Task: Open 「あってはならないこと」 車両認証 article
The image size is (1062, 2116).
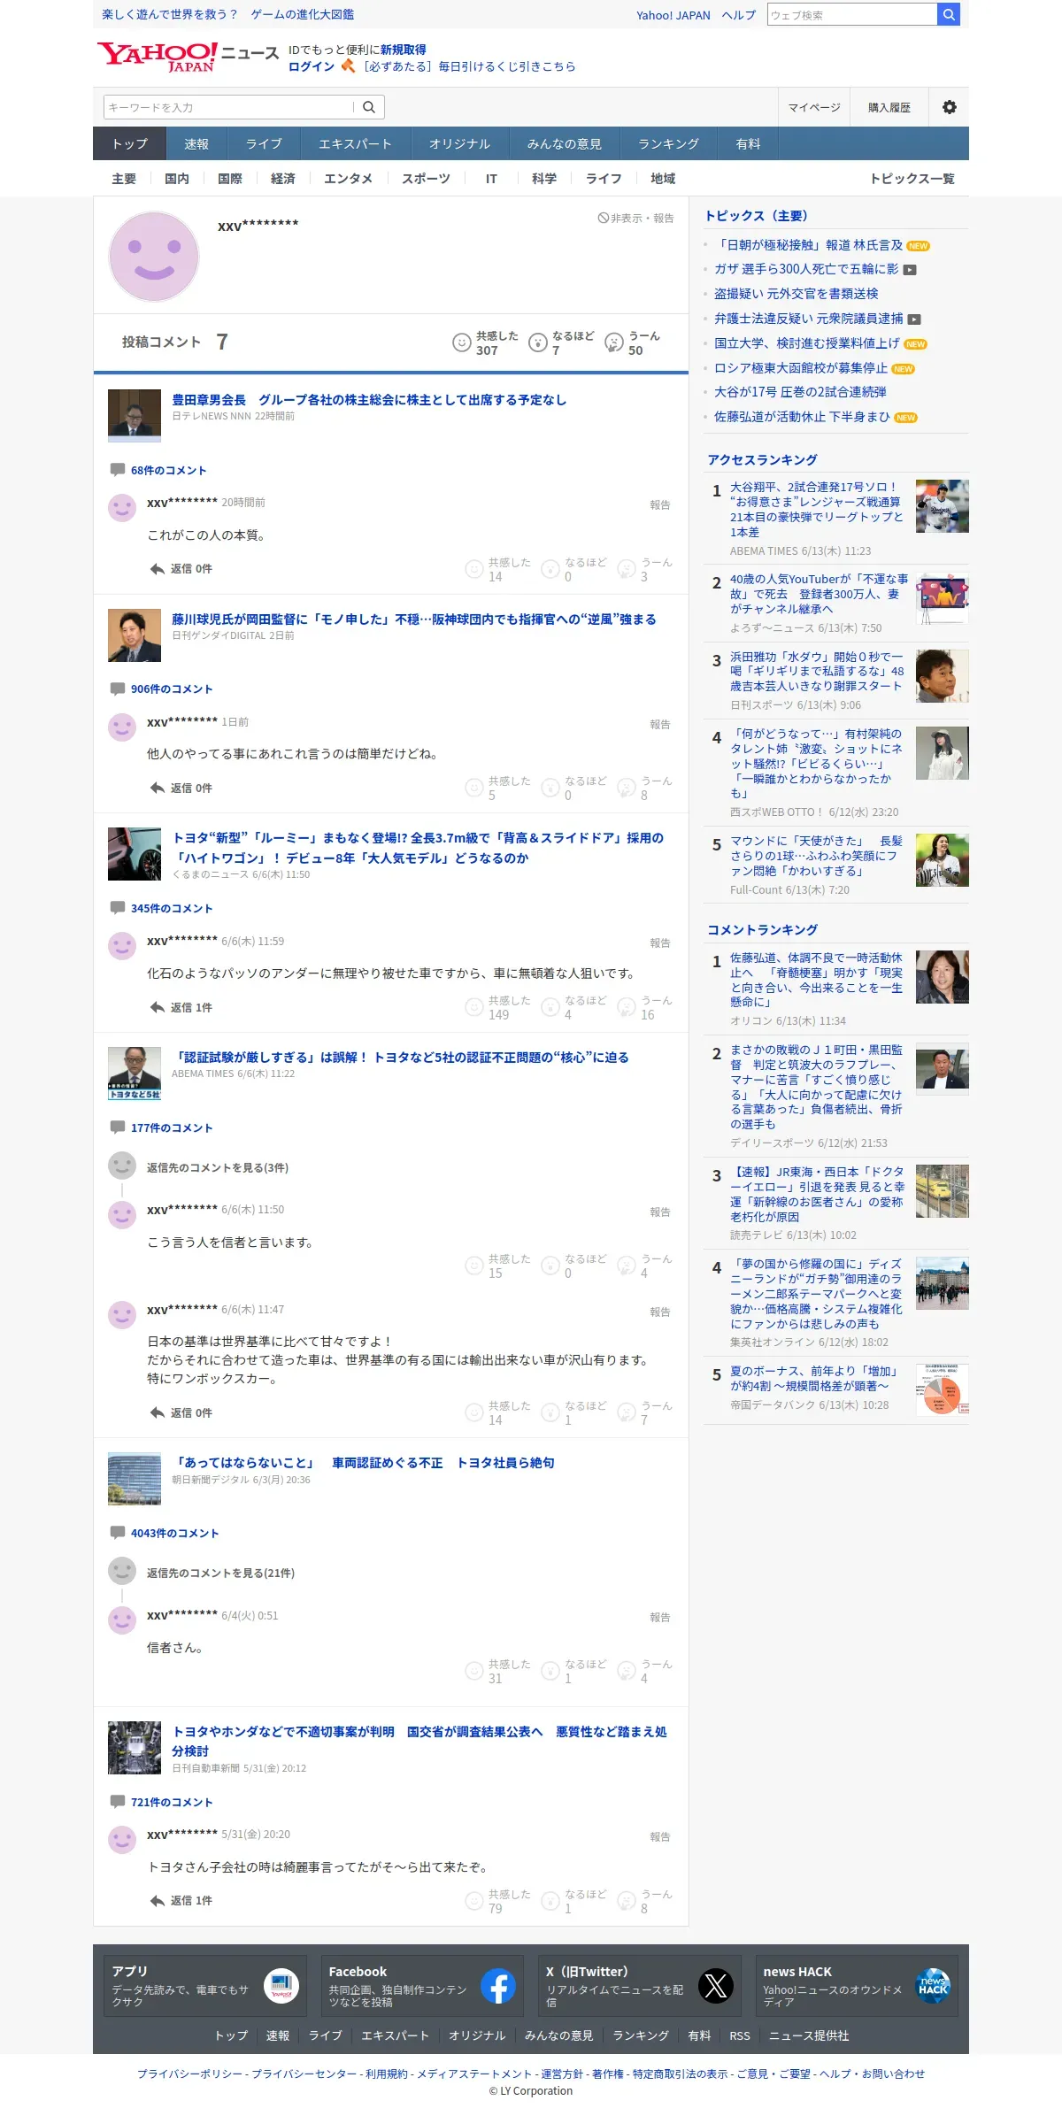Action: (363, 1463)
